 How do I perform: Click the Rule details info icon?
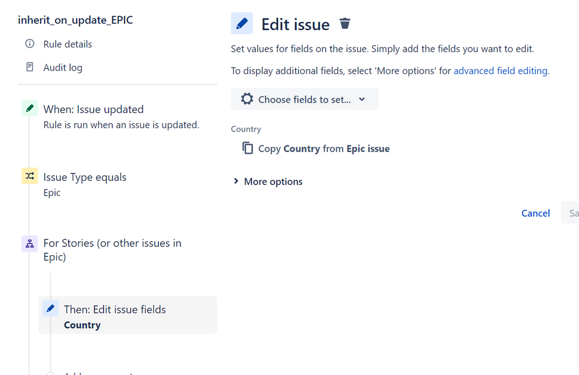[30, 44]
